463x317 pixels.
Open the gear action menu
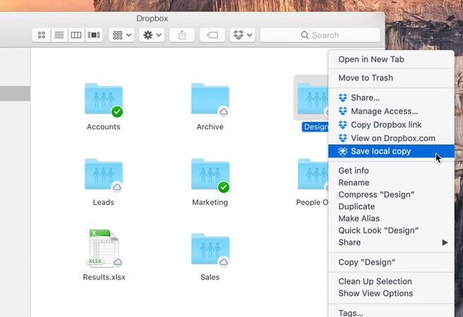pyautogui.click(x=152, y=35)
